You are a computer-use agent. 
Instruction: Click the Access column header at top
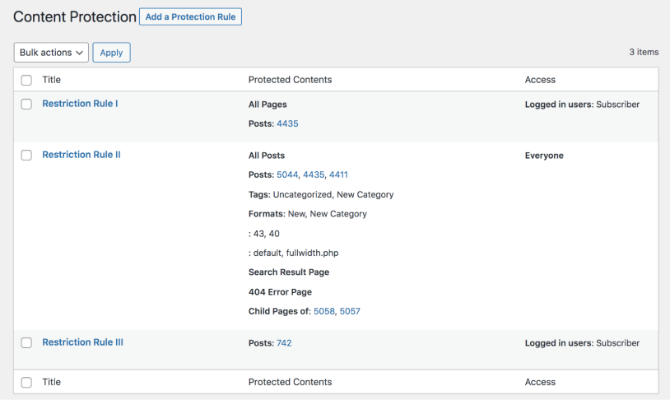point(540,80)
